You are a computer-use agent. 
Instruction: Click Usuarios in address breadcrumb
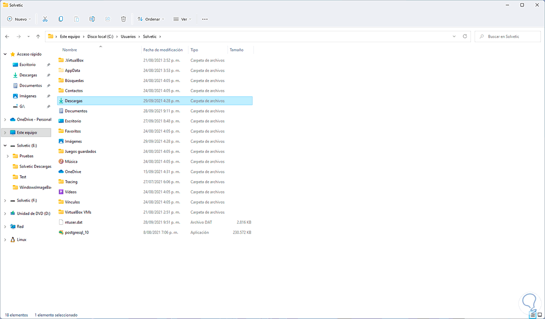coord(129,36)
